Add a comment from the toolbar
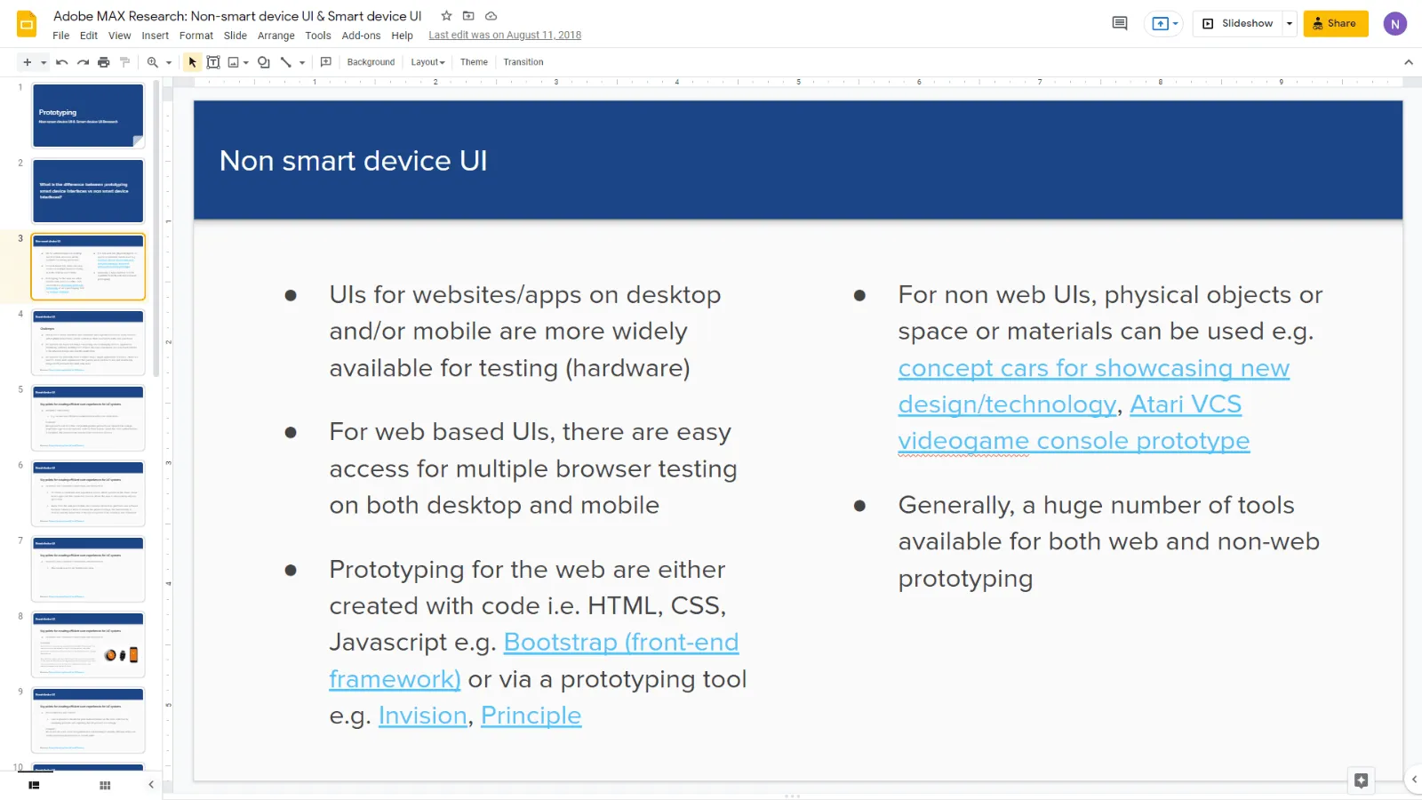1422x800 pixels. (326, 62)
